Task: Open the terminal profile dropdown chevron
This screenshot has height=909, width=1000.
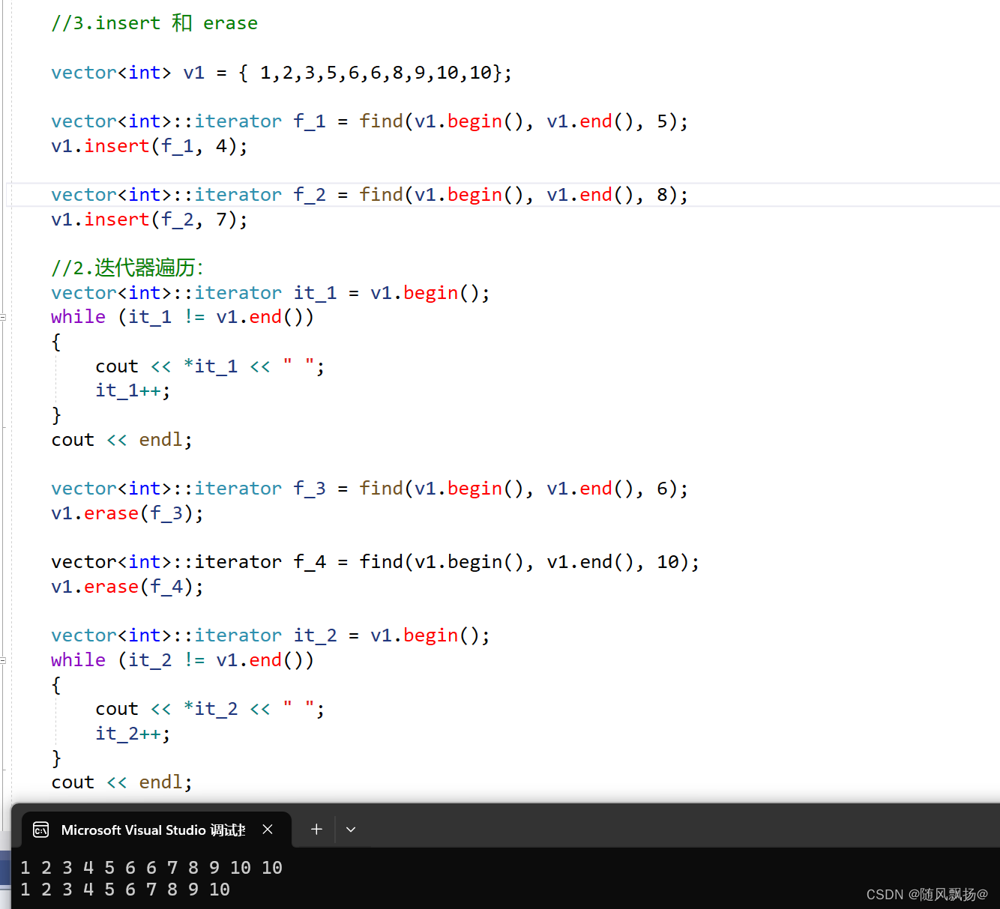Action: (x=350, y=830)
